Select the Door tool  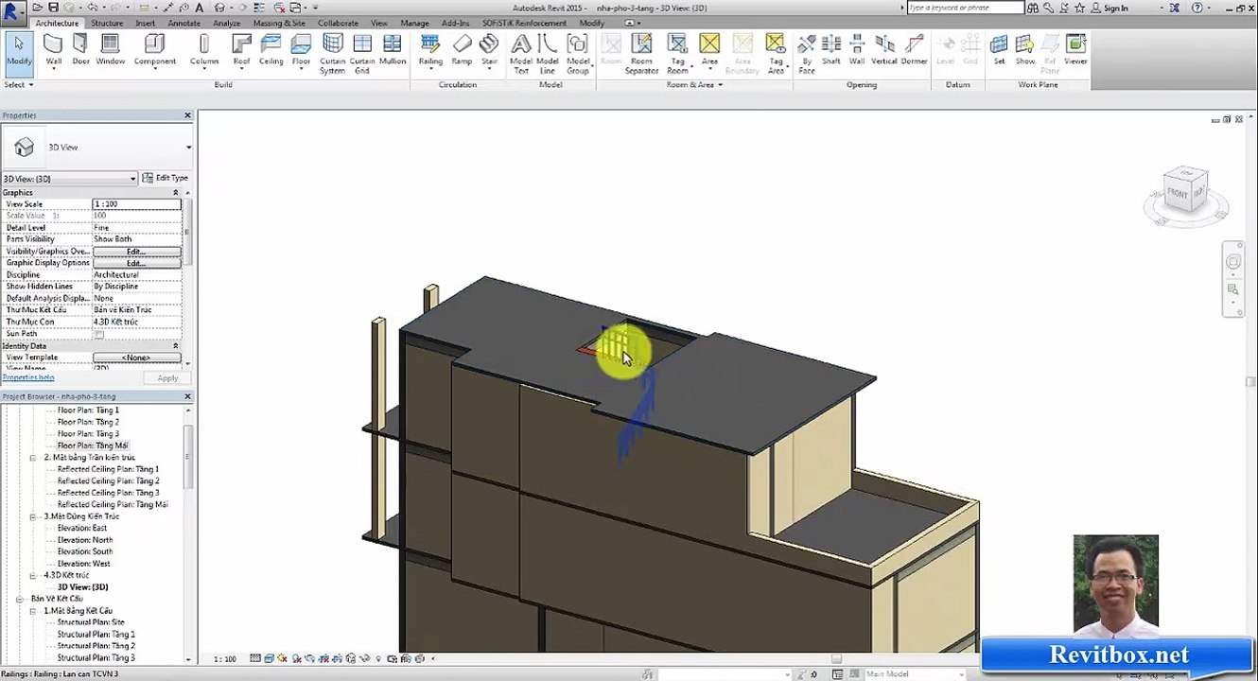(80, 51)
